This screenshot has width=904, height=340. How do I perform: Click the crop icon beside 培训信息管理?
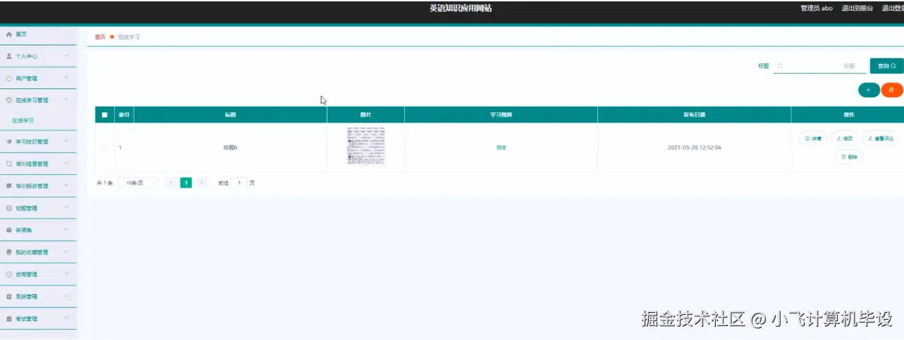tap(9, 164)
